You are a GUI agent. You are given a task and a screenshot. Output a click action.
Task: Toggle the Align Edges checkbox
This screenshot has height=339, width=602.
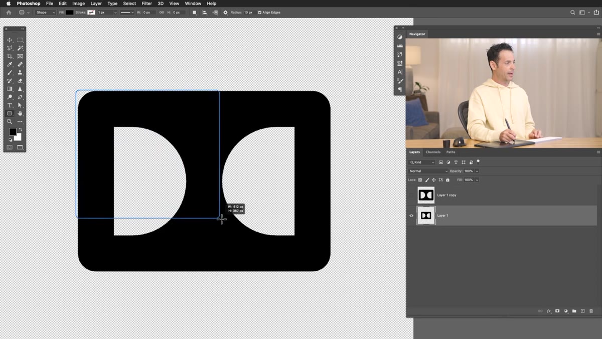260,12
